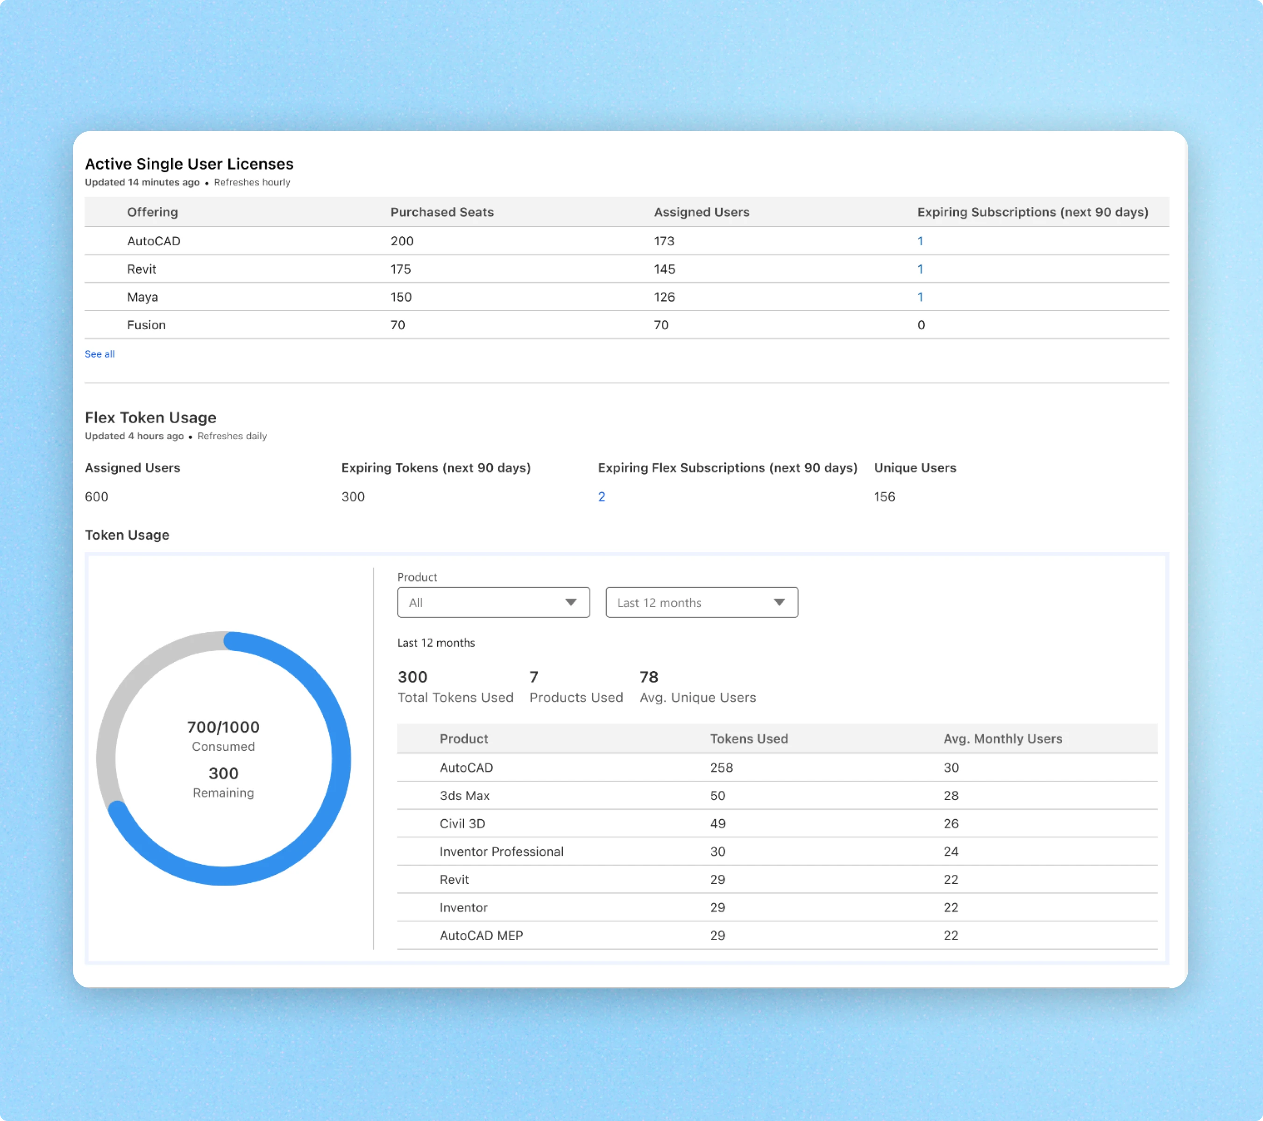Select the AutoCAD row in token usage table
Viewport: 1263px width, 1121px height.
point(777,767)
